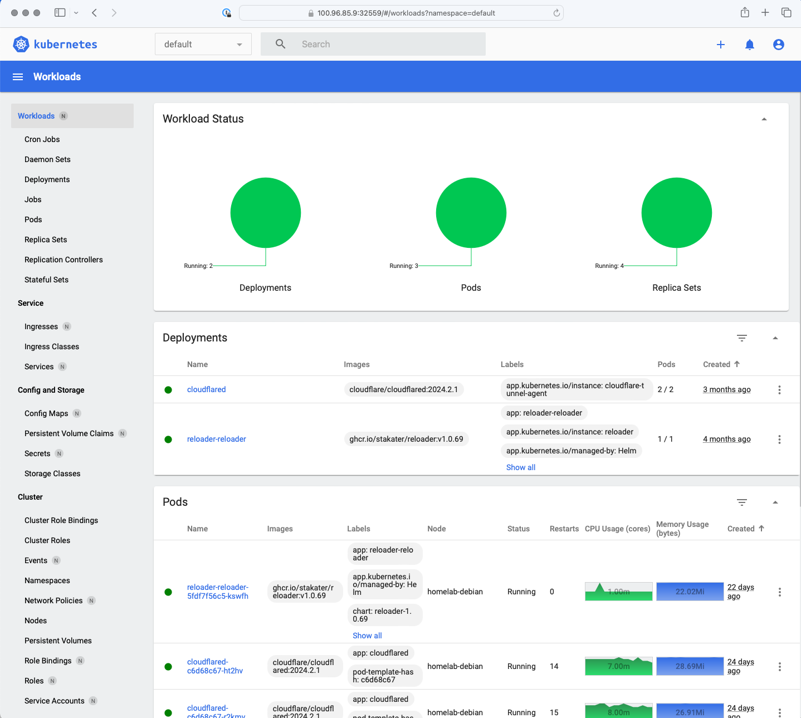Click the search magnifier icon
Screen dimensions: 801x718
281,44
